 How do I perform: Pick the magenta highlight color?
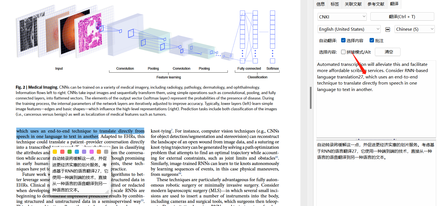(91, 152)
